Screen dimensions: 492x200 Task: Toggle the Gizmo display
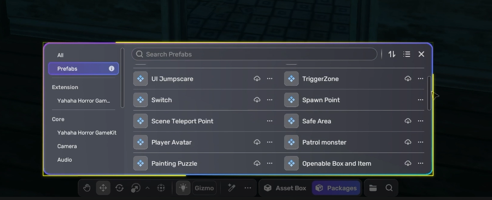(x=205, y=188)
